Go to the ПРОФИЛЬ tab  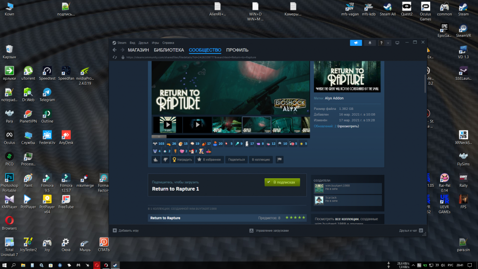(x=237, y=50)
